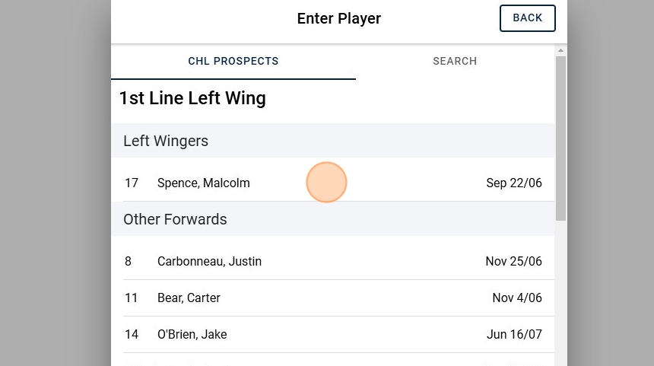Click the Sep 22/06 birthdate

pyautogui.click(x=514, y=183)
